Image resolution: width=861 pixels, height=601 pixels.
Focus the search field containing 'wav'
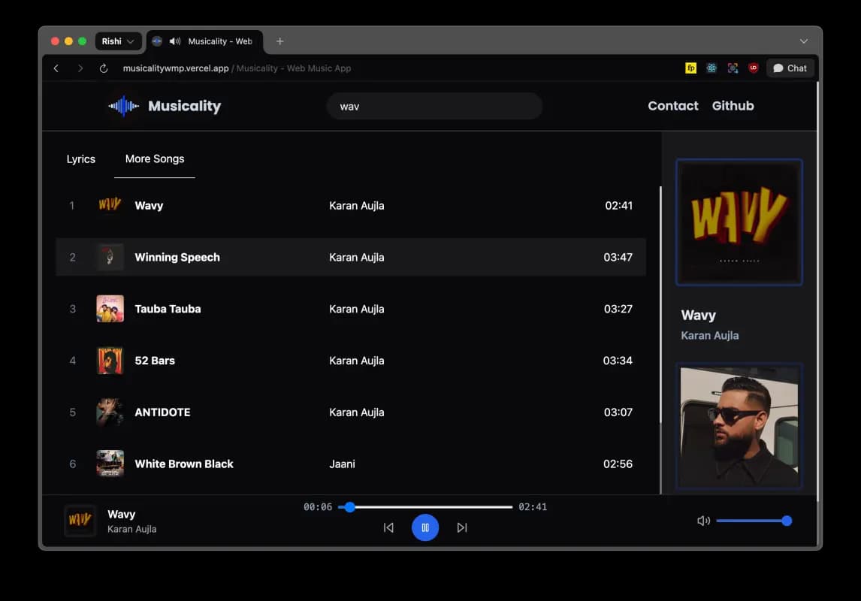click(x=434, y=106)
